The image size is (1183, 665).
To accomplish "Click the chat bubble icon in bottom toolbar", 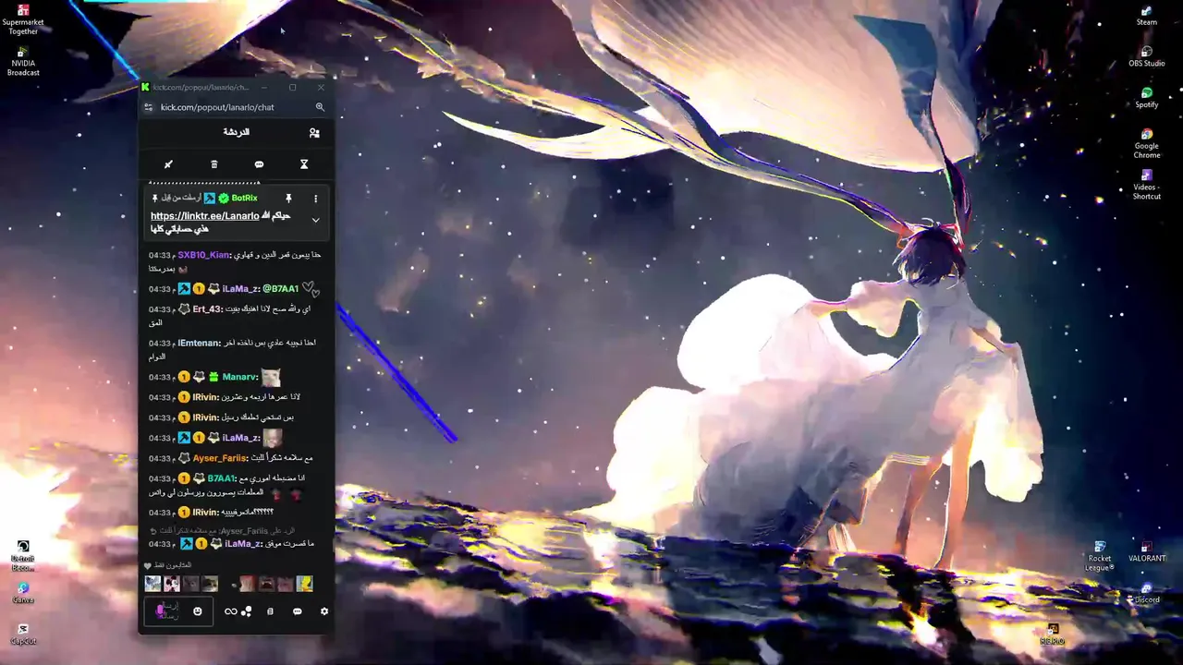I will (x=298, y=611).
